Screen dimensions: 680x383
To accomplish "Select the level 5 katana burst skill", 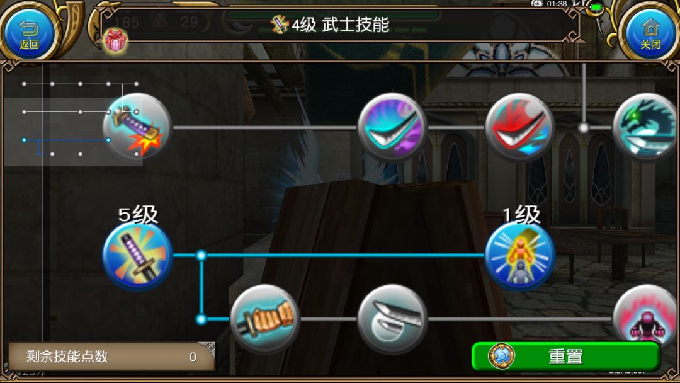I will 137,255.
